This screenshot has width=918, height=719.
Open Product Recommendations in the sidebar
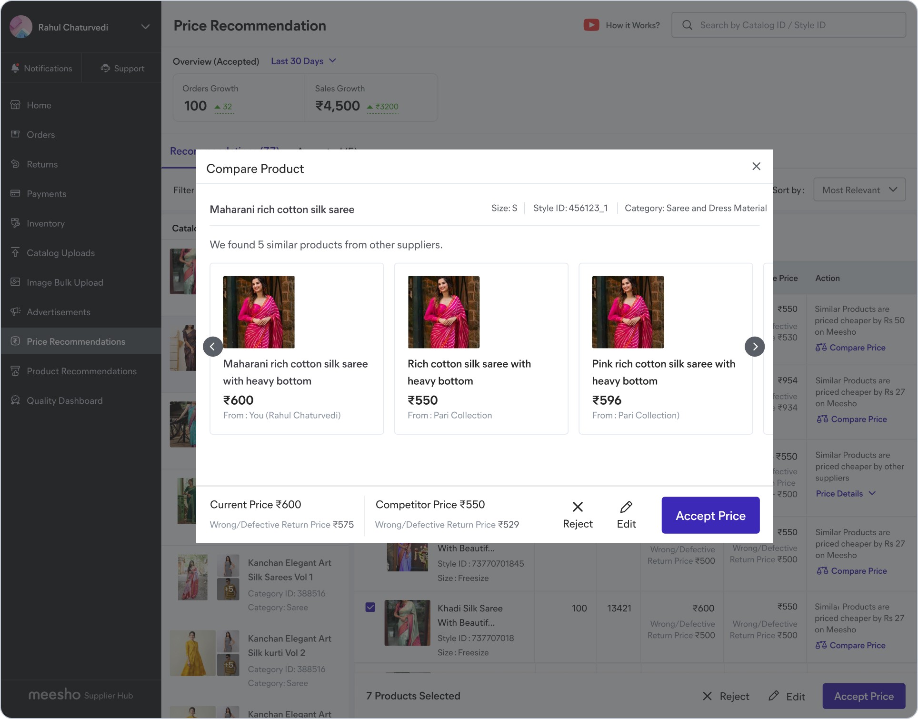click(x=81, y=371)
